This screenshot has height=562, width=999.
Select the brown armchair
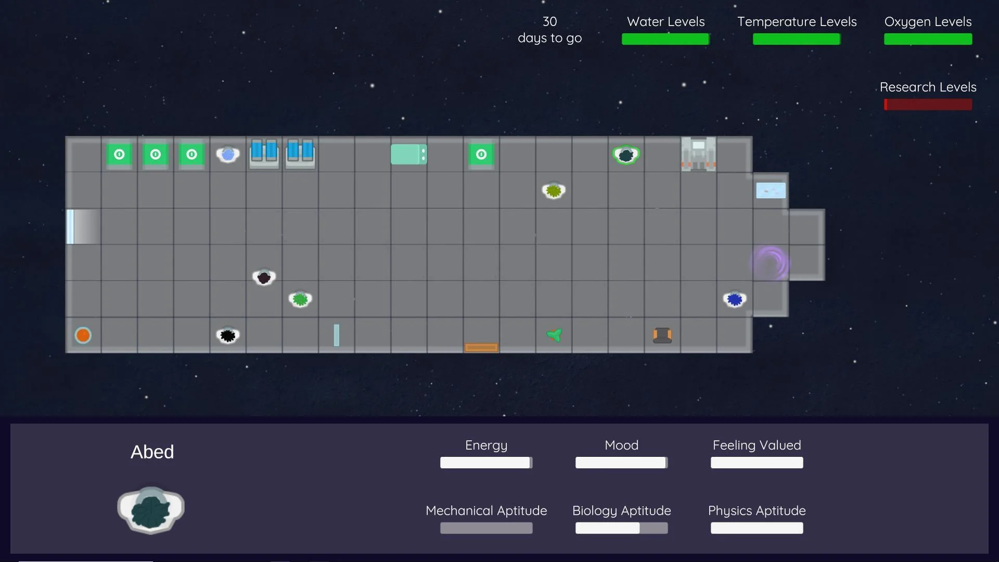tap(662, 335)
